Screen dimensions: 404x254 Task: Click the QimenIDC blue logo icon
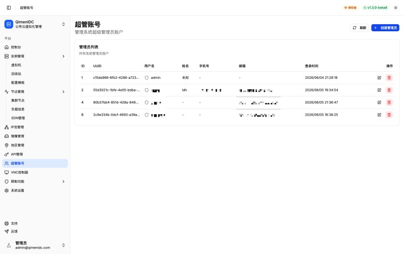point(9,24)
